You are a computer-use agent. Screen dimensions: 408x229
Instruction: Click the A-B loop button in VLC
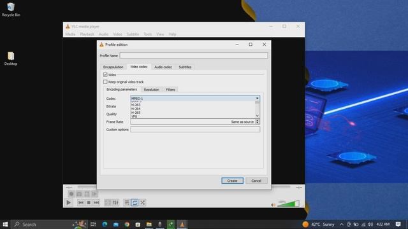click(x=87, y=194)
